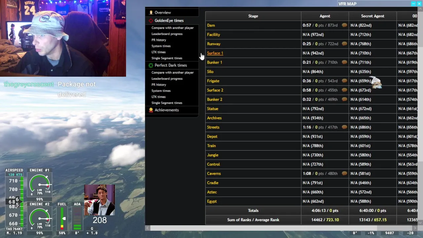Click the Engine #1 gauge
This screenshot has width=423, height=238.
pyautogui.click(x=40, y=185)
